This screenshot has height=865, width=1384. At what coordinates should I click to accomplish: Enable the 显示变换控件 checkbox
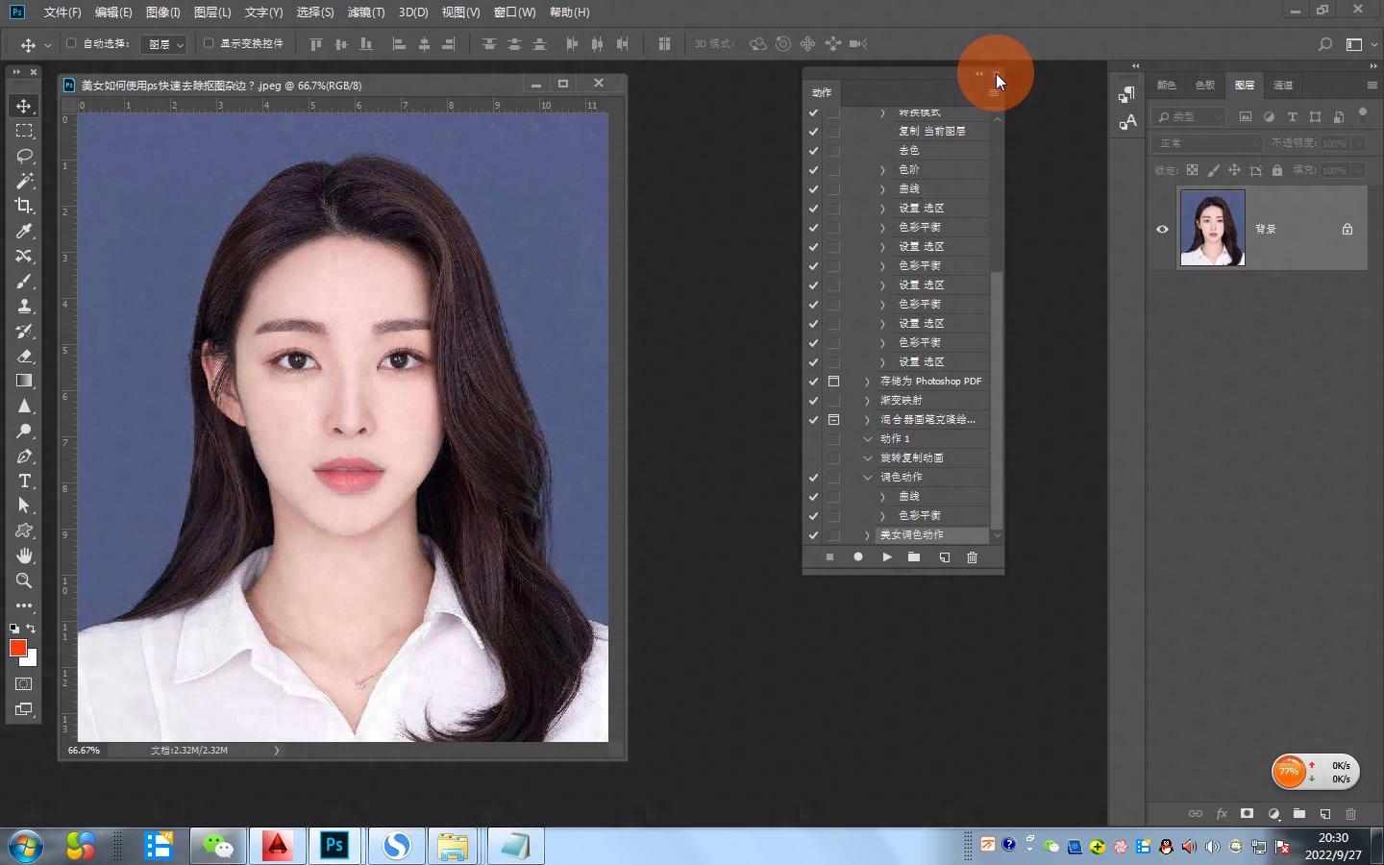[209, 43]
